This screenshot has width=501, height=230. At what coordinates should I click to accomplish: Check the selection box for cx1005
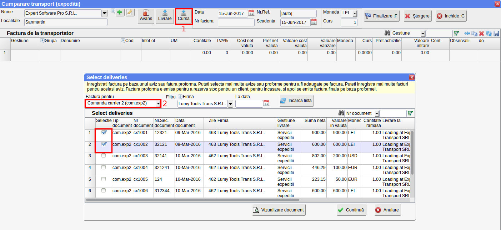pos(104,179)
